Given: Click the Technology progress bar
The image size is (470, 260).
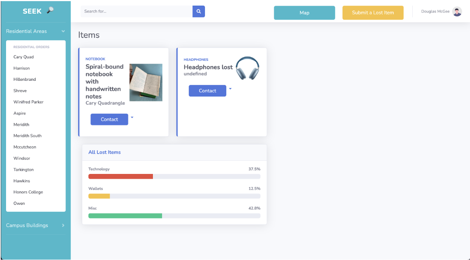Looking at the screenshot, I should click(174, 177).
